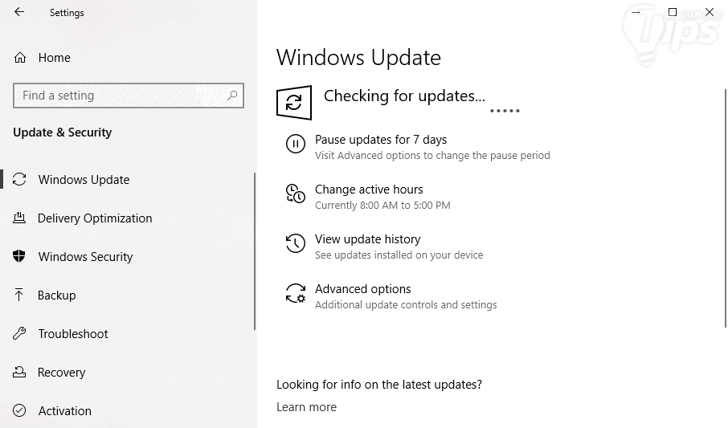Click the sidebar vertical scrollbar
Viewport: 728px width, 428px height.
[x=255, y=249]
